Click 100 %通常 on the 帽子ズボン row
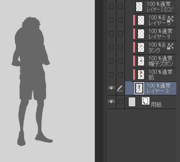The image size is (180, 162). (x=160, y=58)
